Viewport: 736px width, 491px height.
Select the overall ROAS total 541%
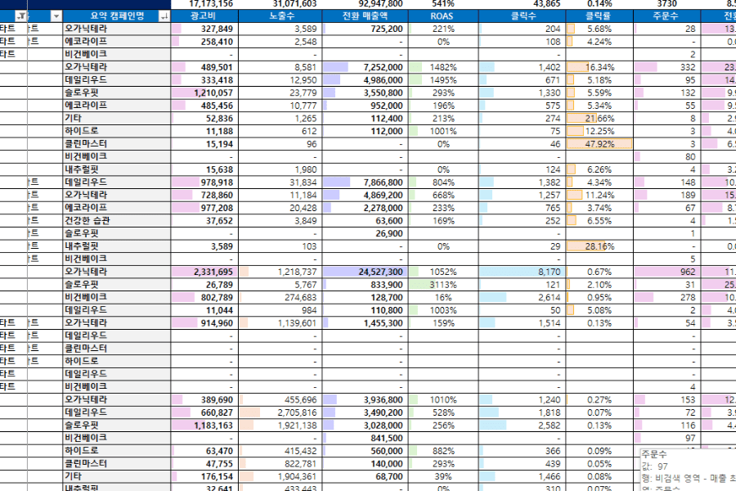[443, 4]
